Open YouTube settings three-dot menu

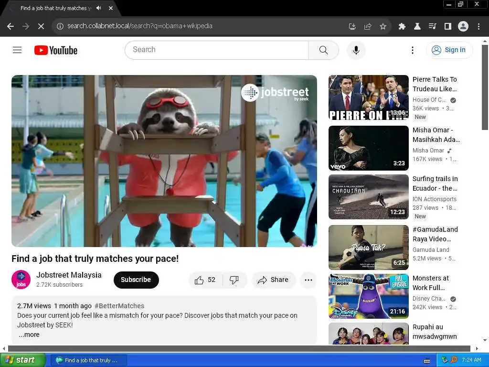click(x=412, y=50)
